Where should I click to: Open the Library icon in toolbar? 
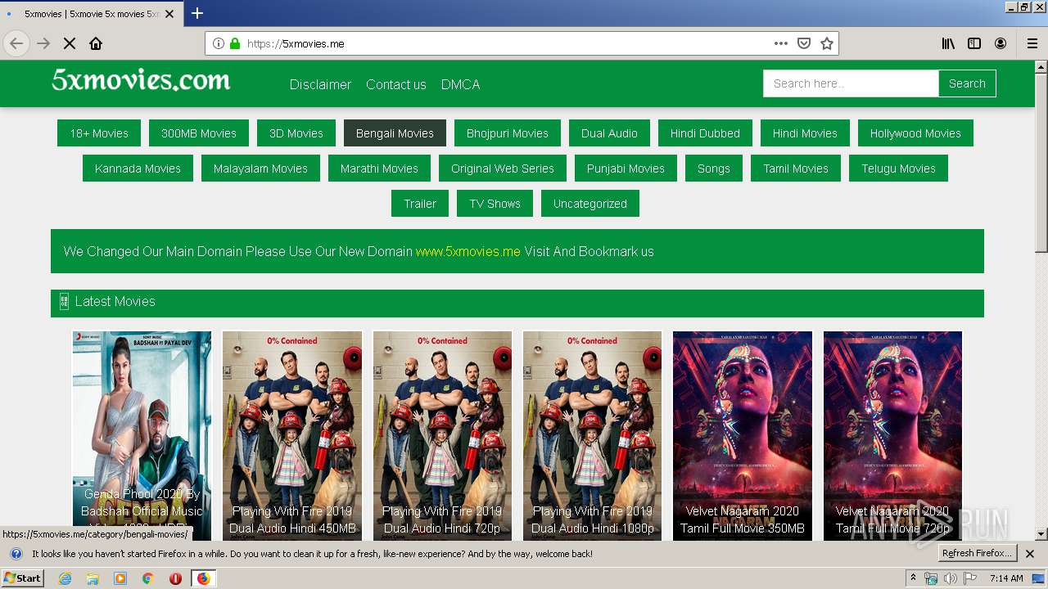(948, 43)
